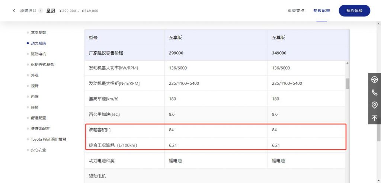Image resolution: width=381 pixels, height=183 pixels.
Task: Click the price range ¥299,000 ~ ¥349,000
Action: [x=79, y=11]
